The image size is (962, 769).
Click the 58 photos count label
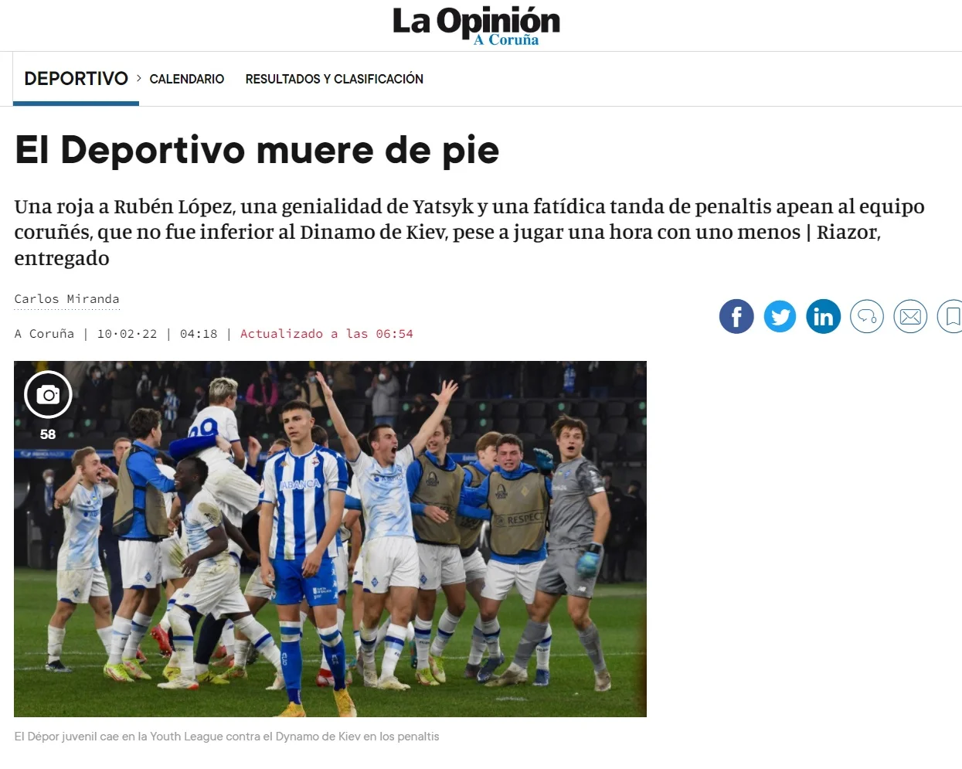coord(48,434)
